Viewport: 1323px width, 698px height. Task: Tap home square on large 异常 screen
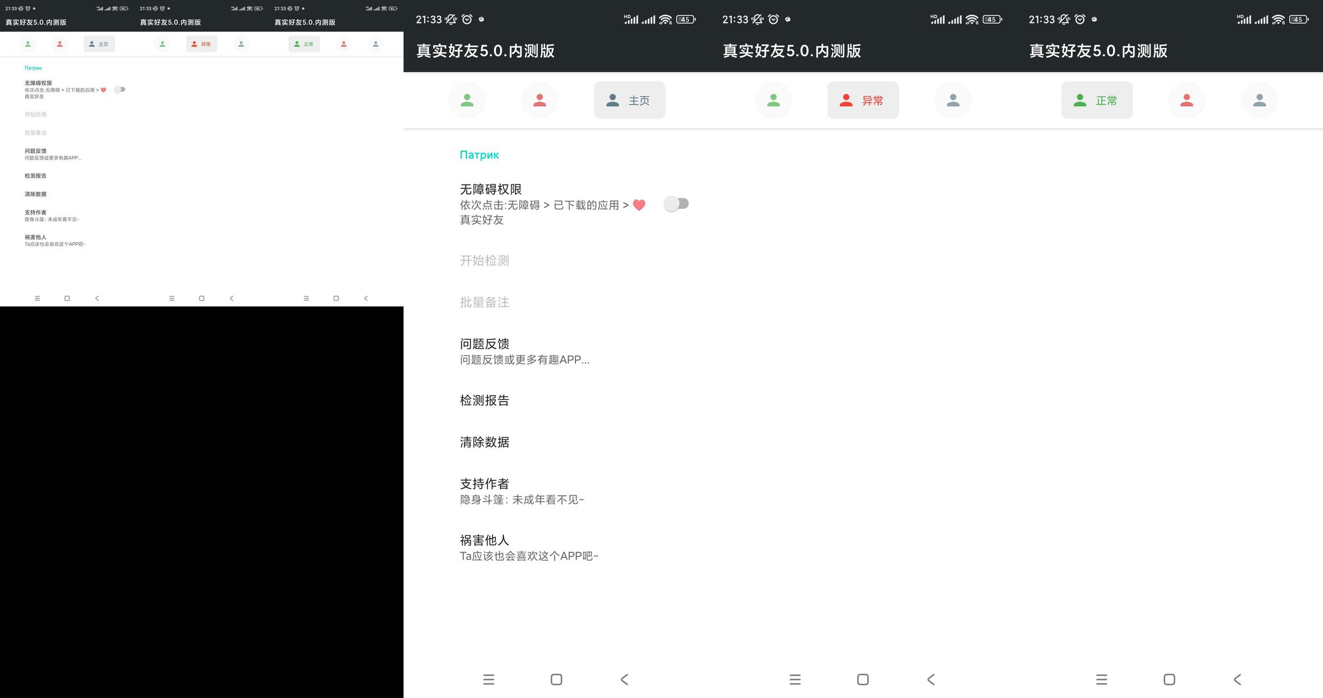(863, 679)
